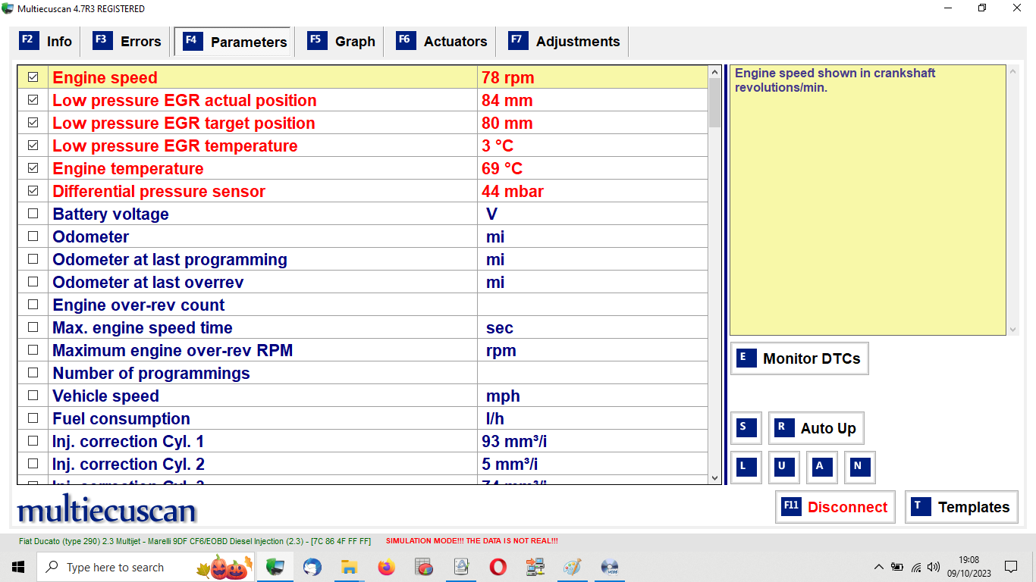Launch Firefox from the taskbar
1036x582 pixels.
pyautogui.click(x=386, y=567)
